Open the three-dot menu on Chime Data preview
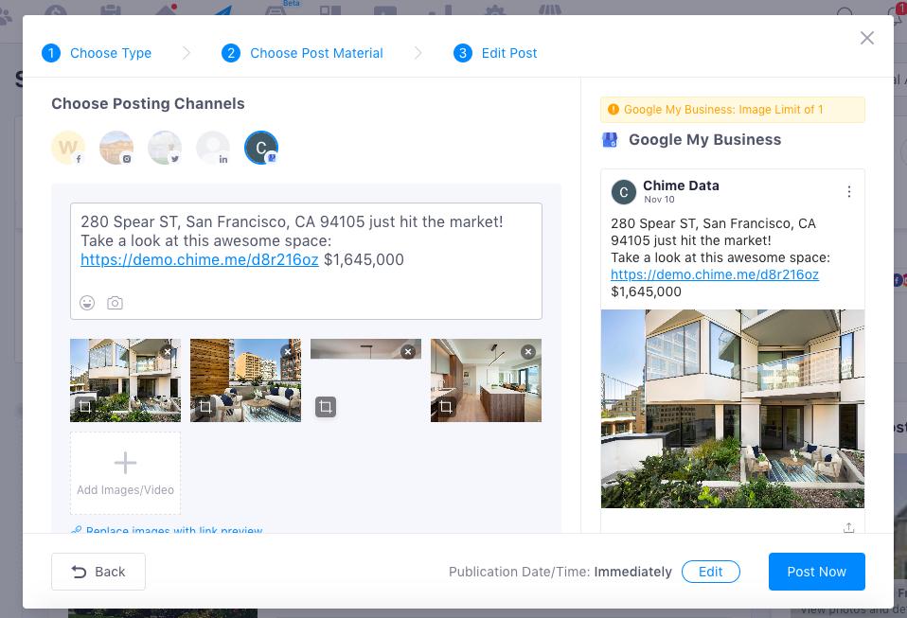The height and width of the screenshot is (618, 907). (848, 191)
